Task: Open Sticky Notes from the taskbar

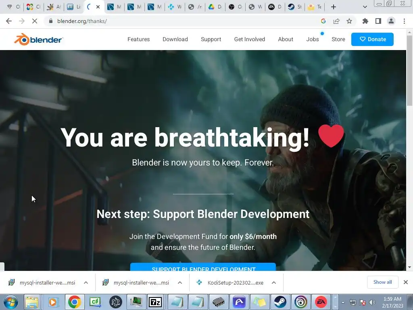Action: 259,302
